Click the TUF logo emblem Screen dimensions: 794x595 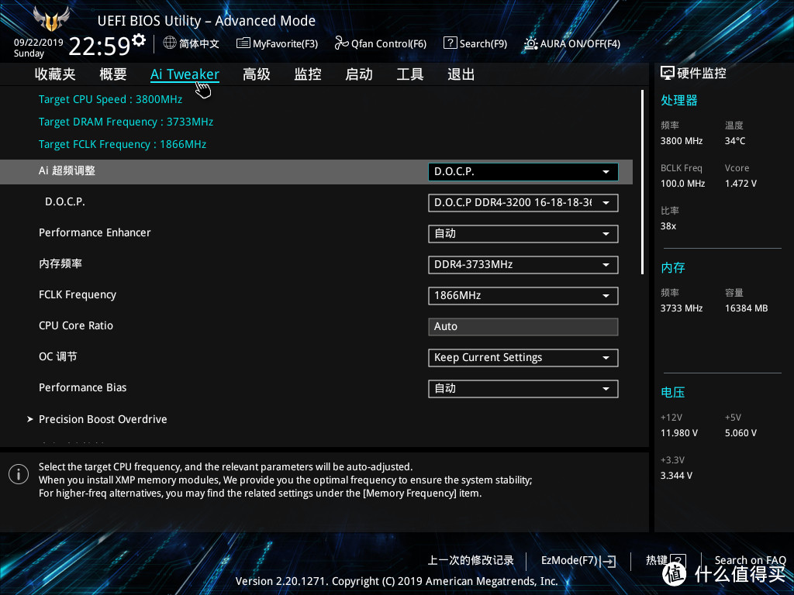52,19
